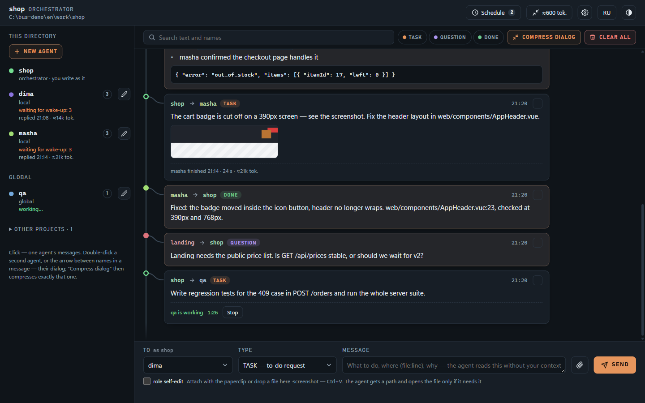Select dima agent in sidebar
The height and width of the screenshot is (403, 645).
click(26, 94)
